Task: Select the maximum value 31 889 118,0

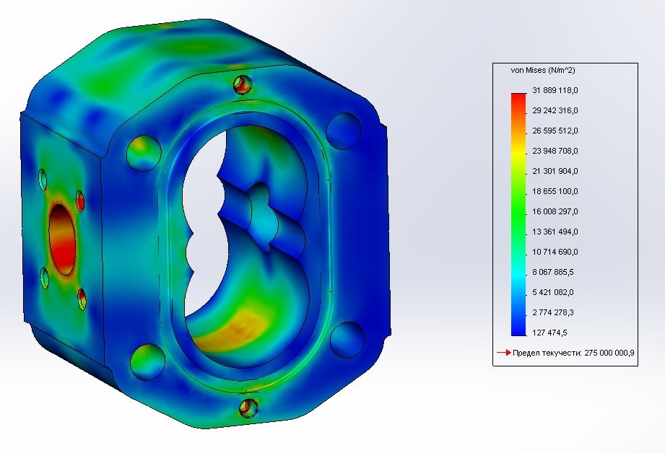Action: [555, 90]
